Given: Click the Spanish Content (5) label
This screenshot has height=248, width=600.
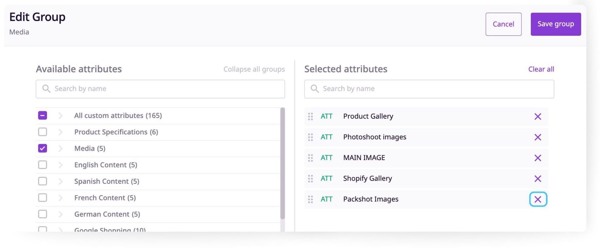Looking at the screenshot, I should pos(107,181).
